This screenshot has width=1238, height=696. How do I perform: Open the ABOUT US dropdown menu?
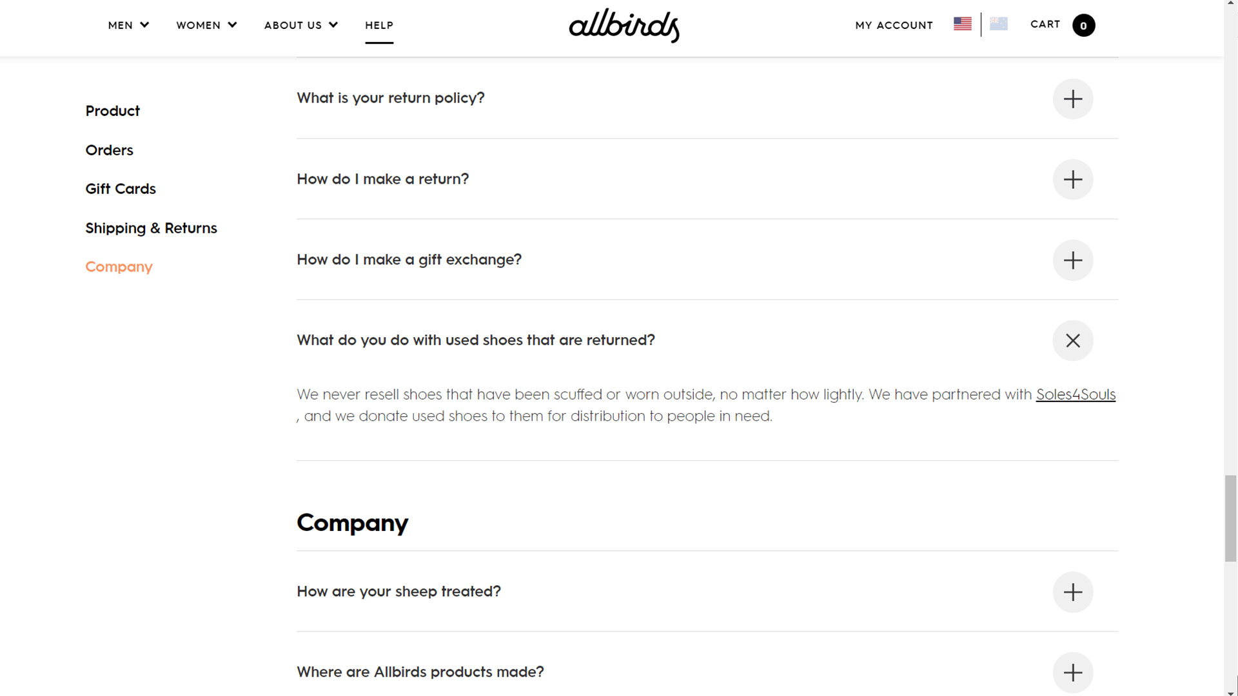point(300,25)
